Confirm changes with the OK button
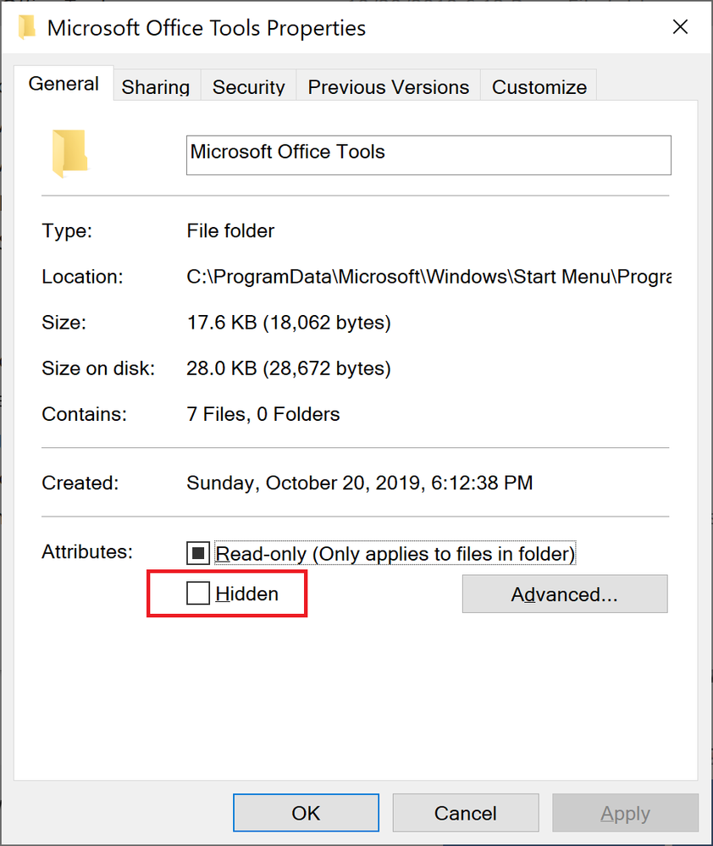 tap(306, 813)
